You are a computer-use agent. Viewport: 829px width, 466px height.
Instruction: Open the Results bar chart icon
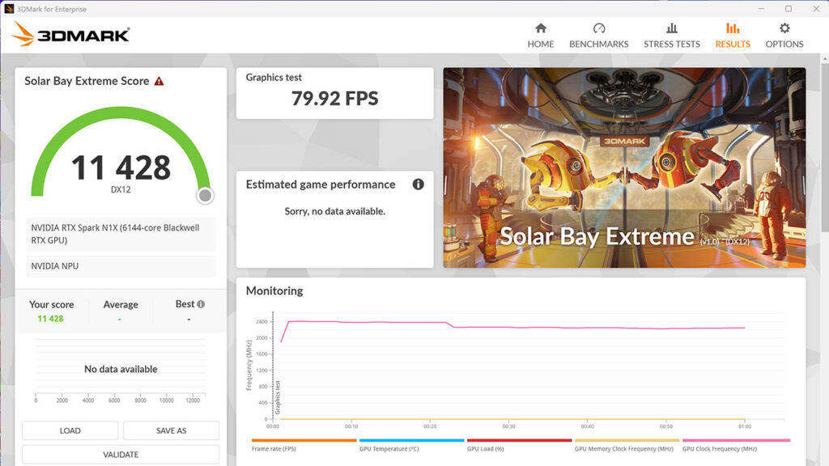click(732, 28)
